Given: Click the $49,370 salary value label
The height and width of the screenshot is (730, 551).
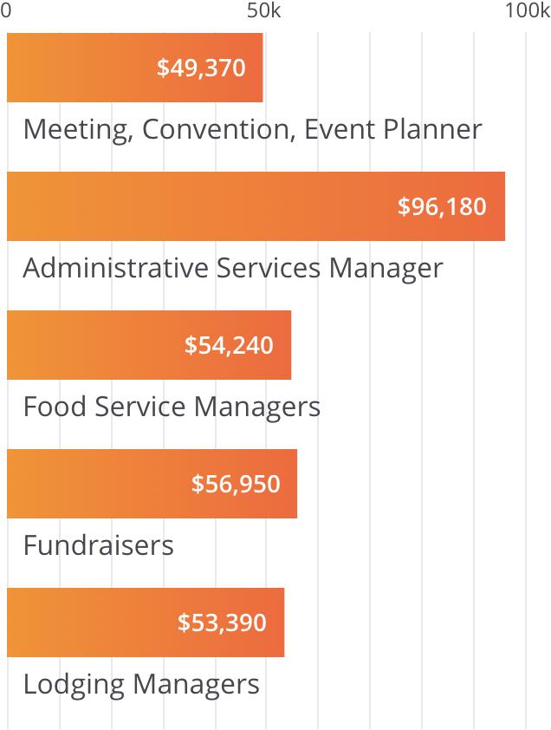Looking at the screenshot, I should (x=201, y=68).
